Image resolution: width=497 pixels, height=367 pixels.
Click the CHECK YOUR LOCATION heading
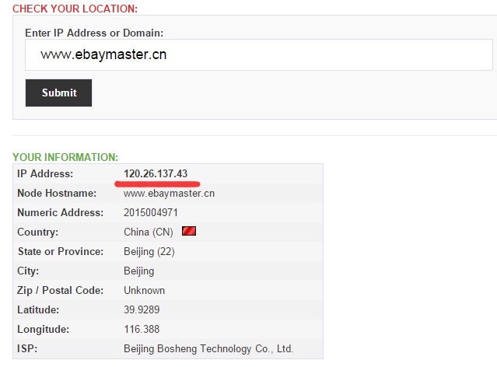[x=75, y=9]
